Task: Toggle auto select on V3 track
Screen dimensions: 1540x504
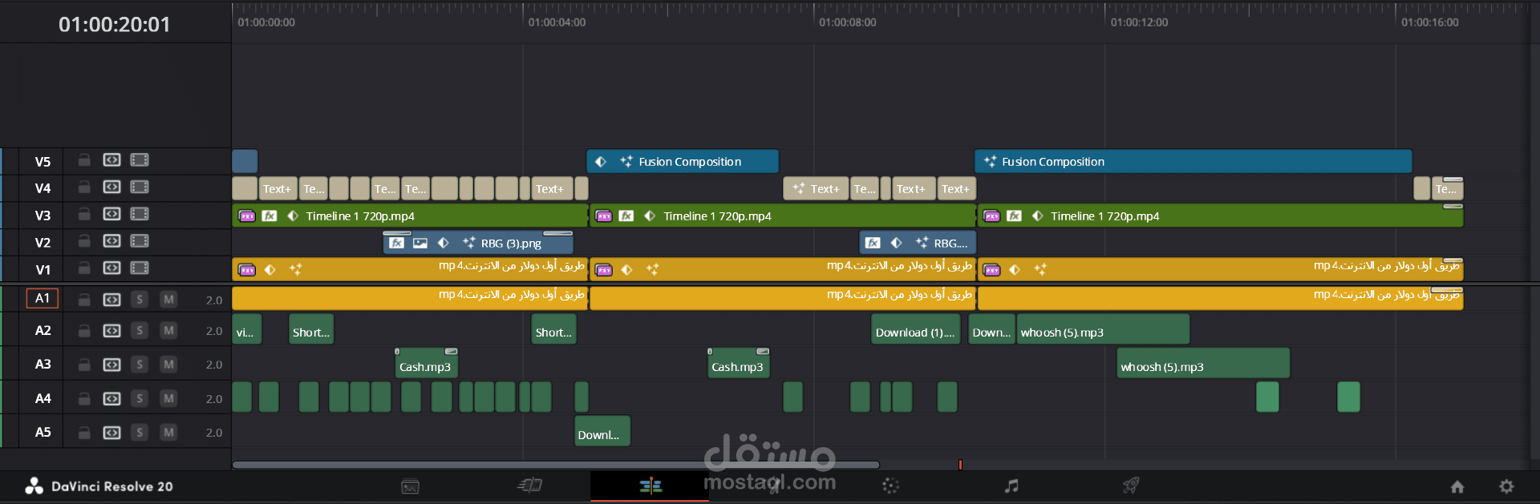Action: click(111, 214)
